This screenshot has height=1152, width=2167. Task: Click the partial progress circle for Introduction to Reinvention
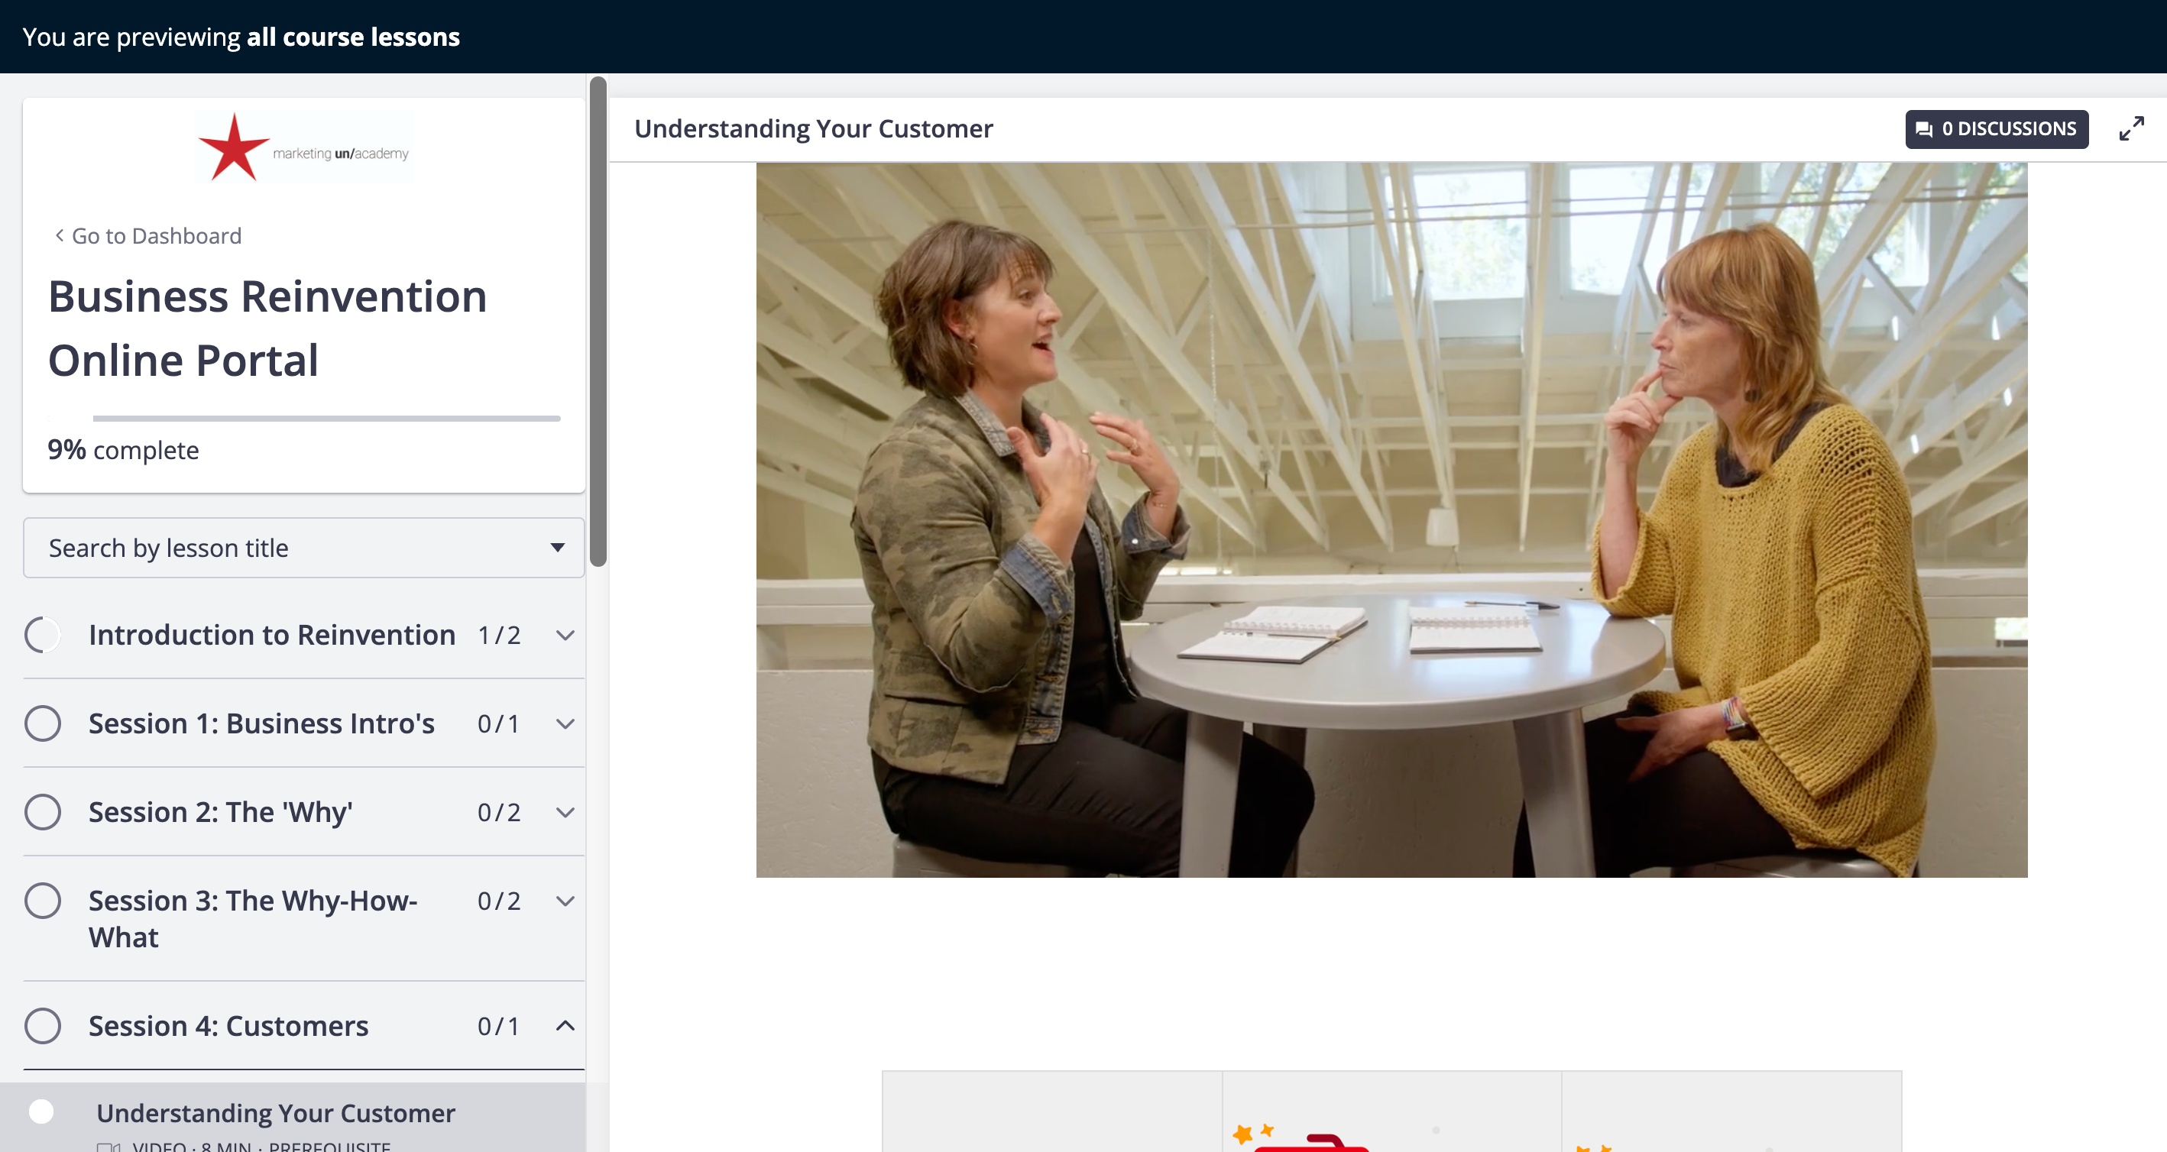click(43, 635)
